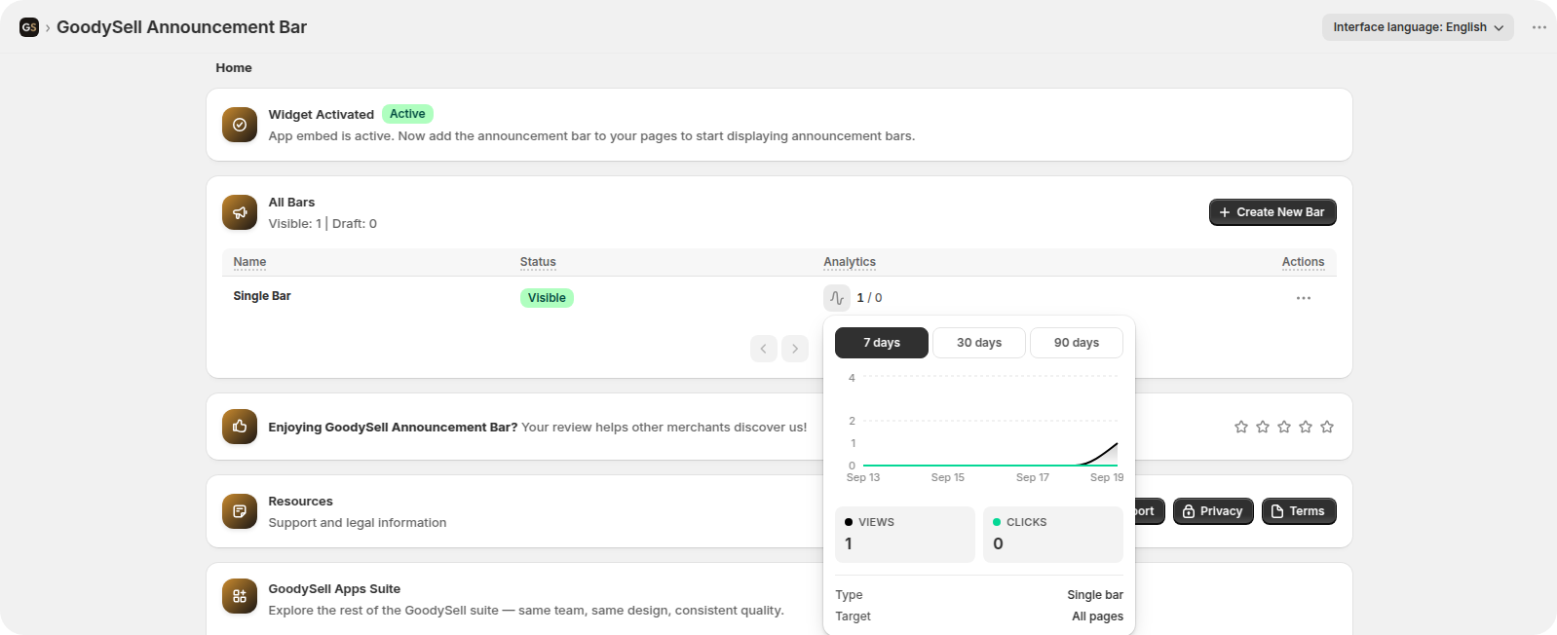The image size is (1557, 635).
Task: Click the 'Widget Activated' heading
Action: (x=322, y=115)
